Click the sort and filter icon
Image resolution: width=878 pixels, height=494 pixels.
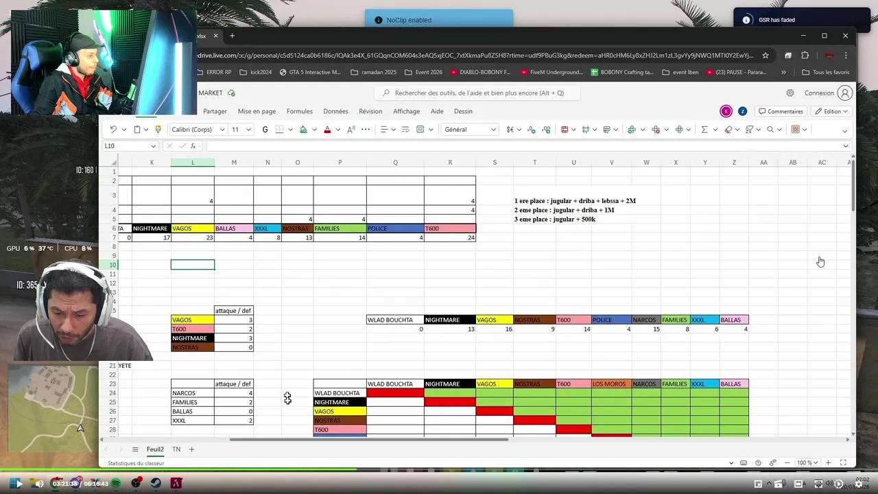[x=750, y=130]
